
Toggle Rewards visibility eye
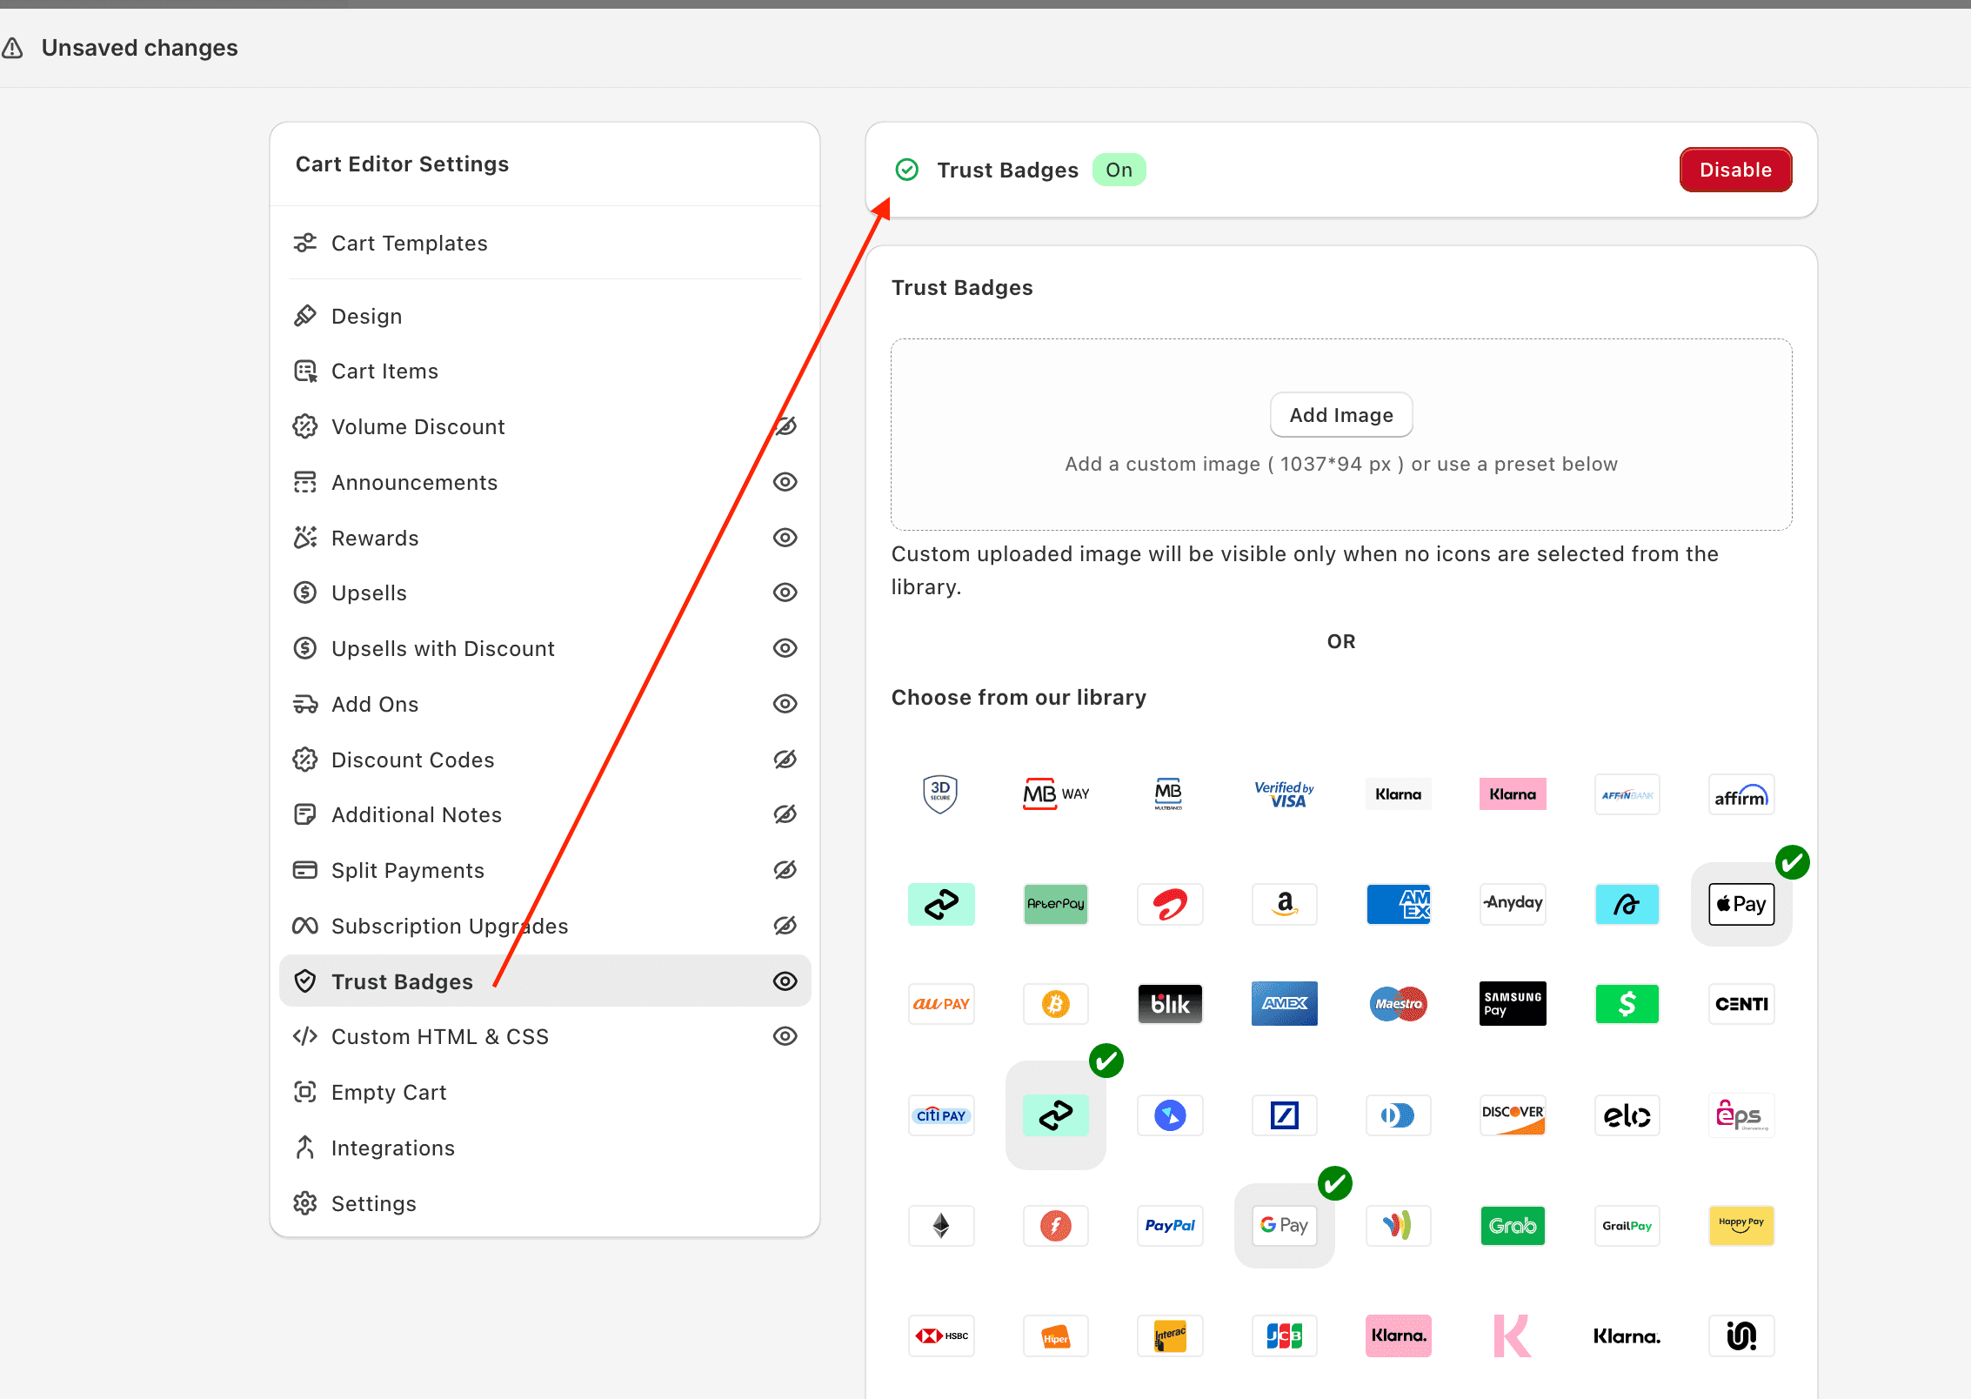click(x=785, y=538)
